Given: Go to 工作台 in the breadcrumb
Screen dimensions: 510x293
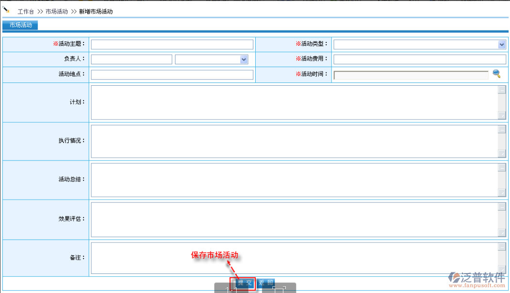Looking at the screenshot, I should pos(26,11).
